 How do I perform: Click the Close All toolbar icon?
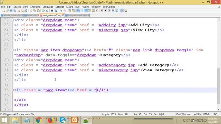pyautogui.click(x=22, y=11)
